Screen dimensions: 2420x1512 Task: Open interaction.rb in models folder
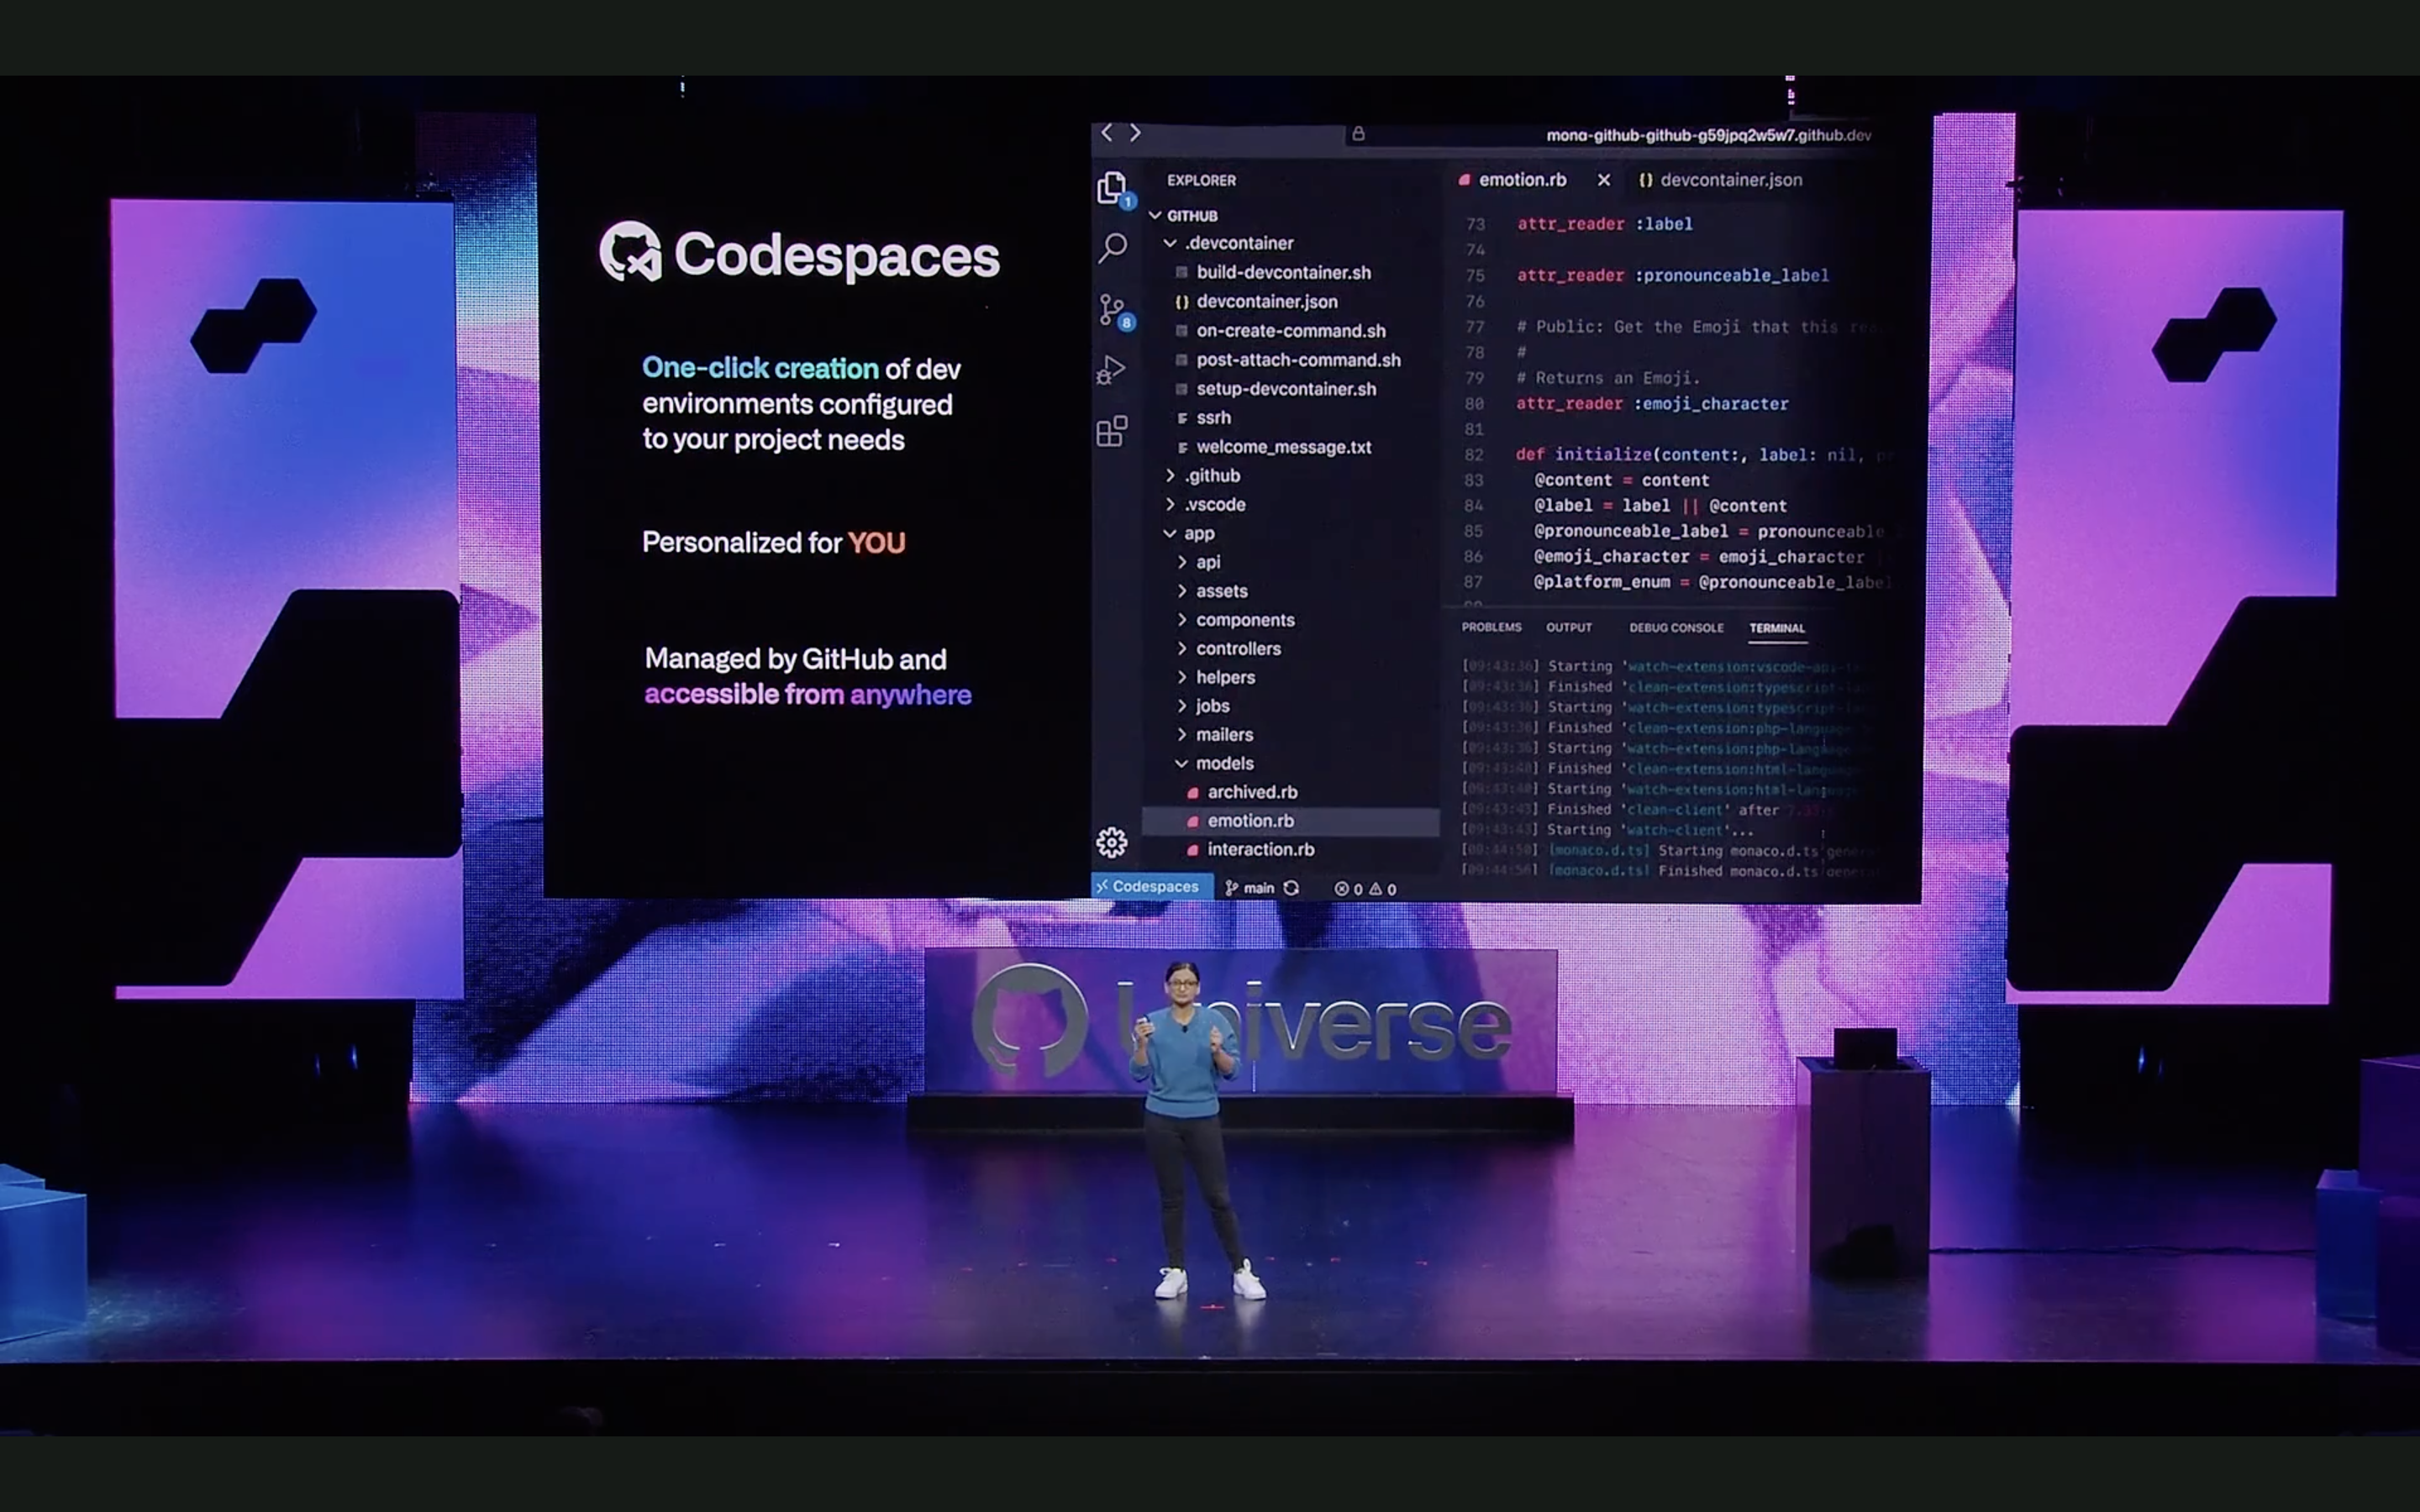[x=1250, y=849]
